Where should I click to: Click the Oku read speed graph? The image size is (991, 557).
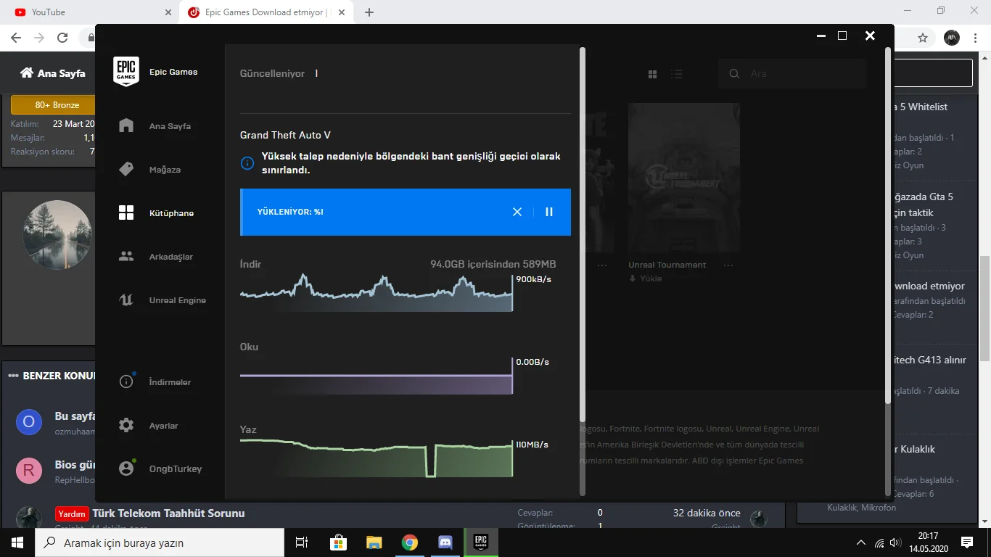[377, 375]
